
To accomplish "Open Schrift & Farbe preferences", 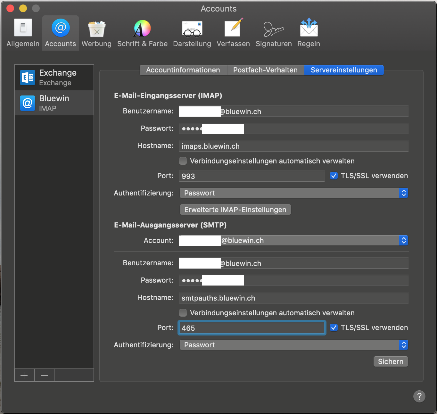I will coord(142,33).
